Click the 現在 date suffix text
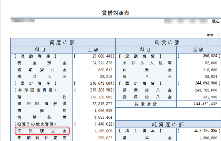This screenshot has height=141, width=221. [x=216, y=21]
